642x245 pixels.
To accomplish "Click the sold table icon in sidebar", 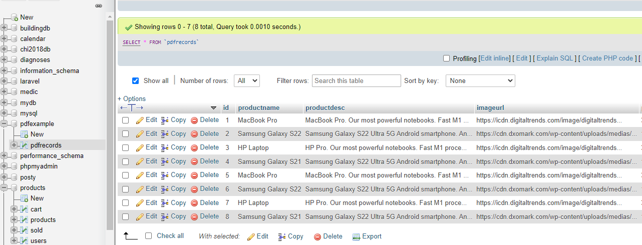I will tap(24, 230).
